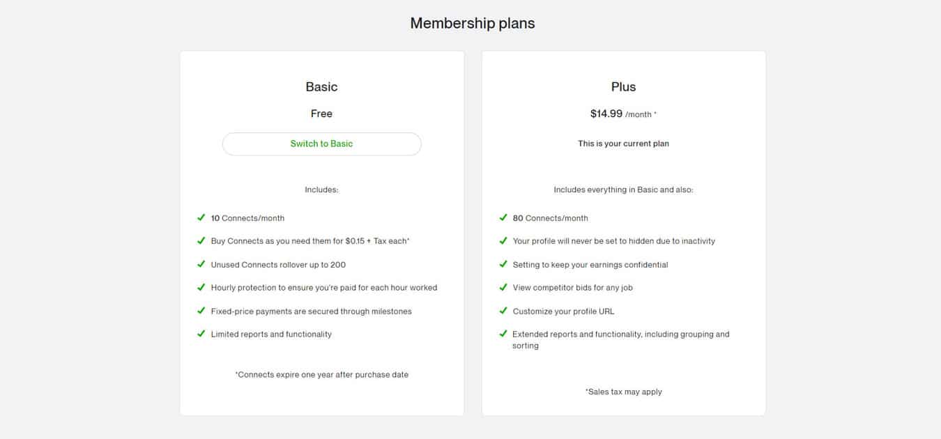Click checkmark next to profile never hidden
Image resolution: width=941 pixels, height=439 pixels.
click(503, 241)
